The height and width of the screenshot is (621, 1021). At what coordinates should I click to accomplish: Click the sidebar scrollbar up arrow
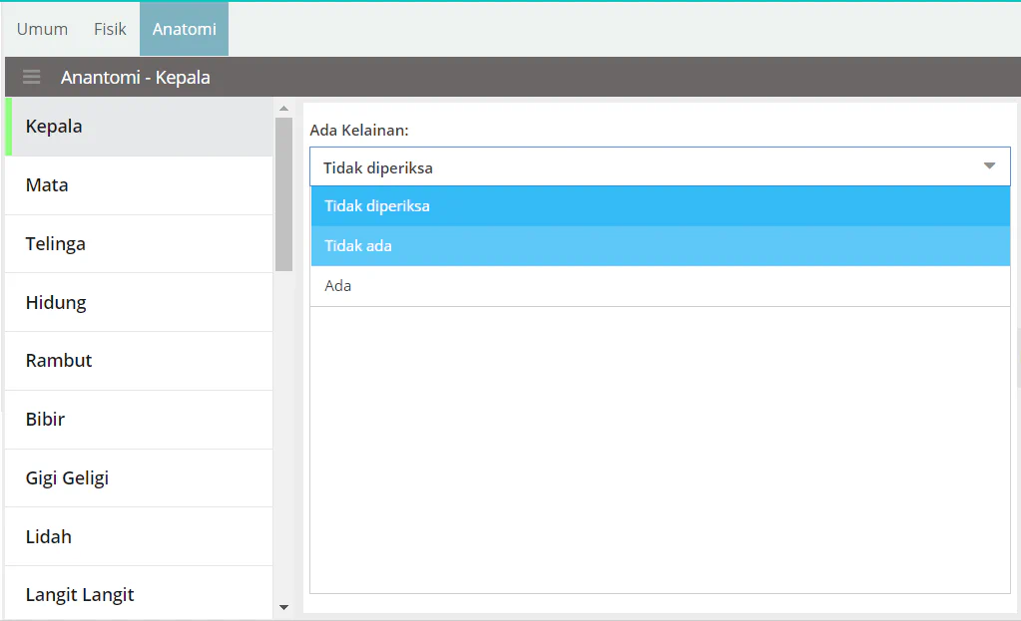[283, 108]
